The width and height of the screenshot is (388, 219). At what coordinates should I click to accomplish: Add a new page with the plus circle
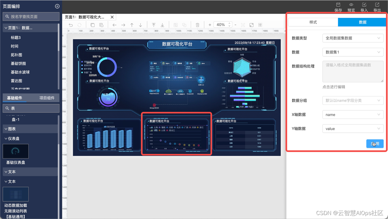click(57, 6)
